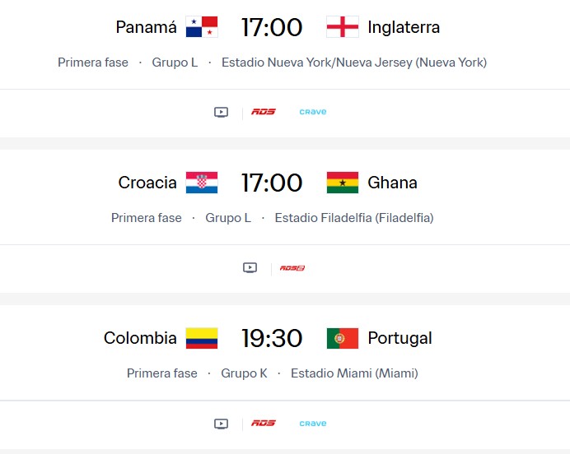The image size is (570, 454).
Task: Open Crave logo under Colombia–Portugal match
Action: [x=313, y=424]
